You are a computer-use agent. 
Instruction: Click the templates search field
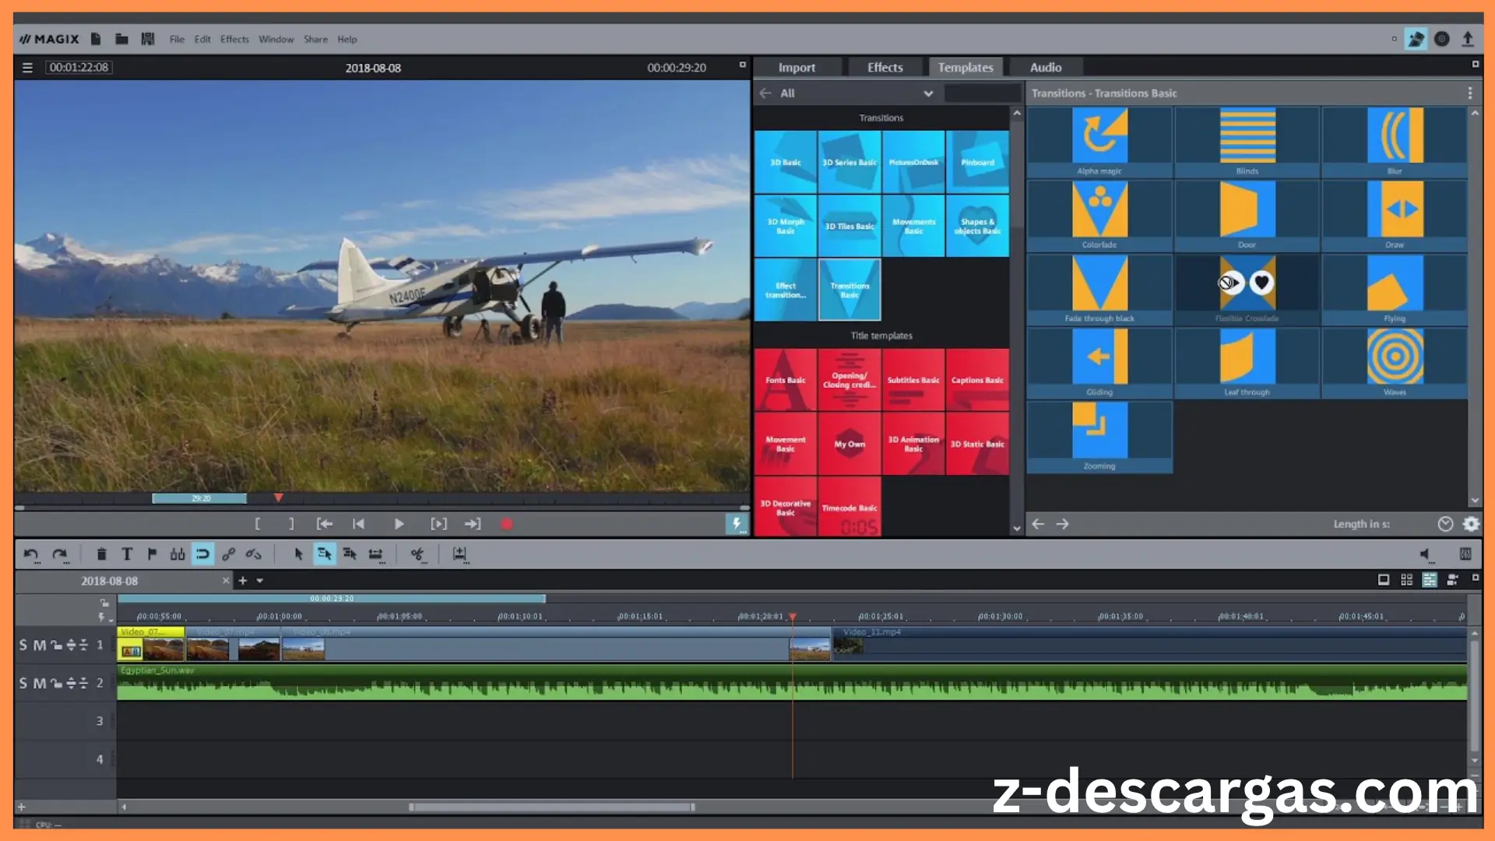pyautogui.click(x=982, y=93)
